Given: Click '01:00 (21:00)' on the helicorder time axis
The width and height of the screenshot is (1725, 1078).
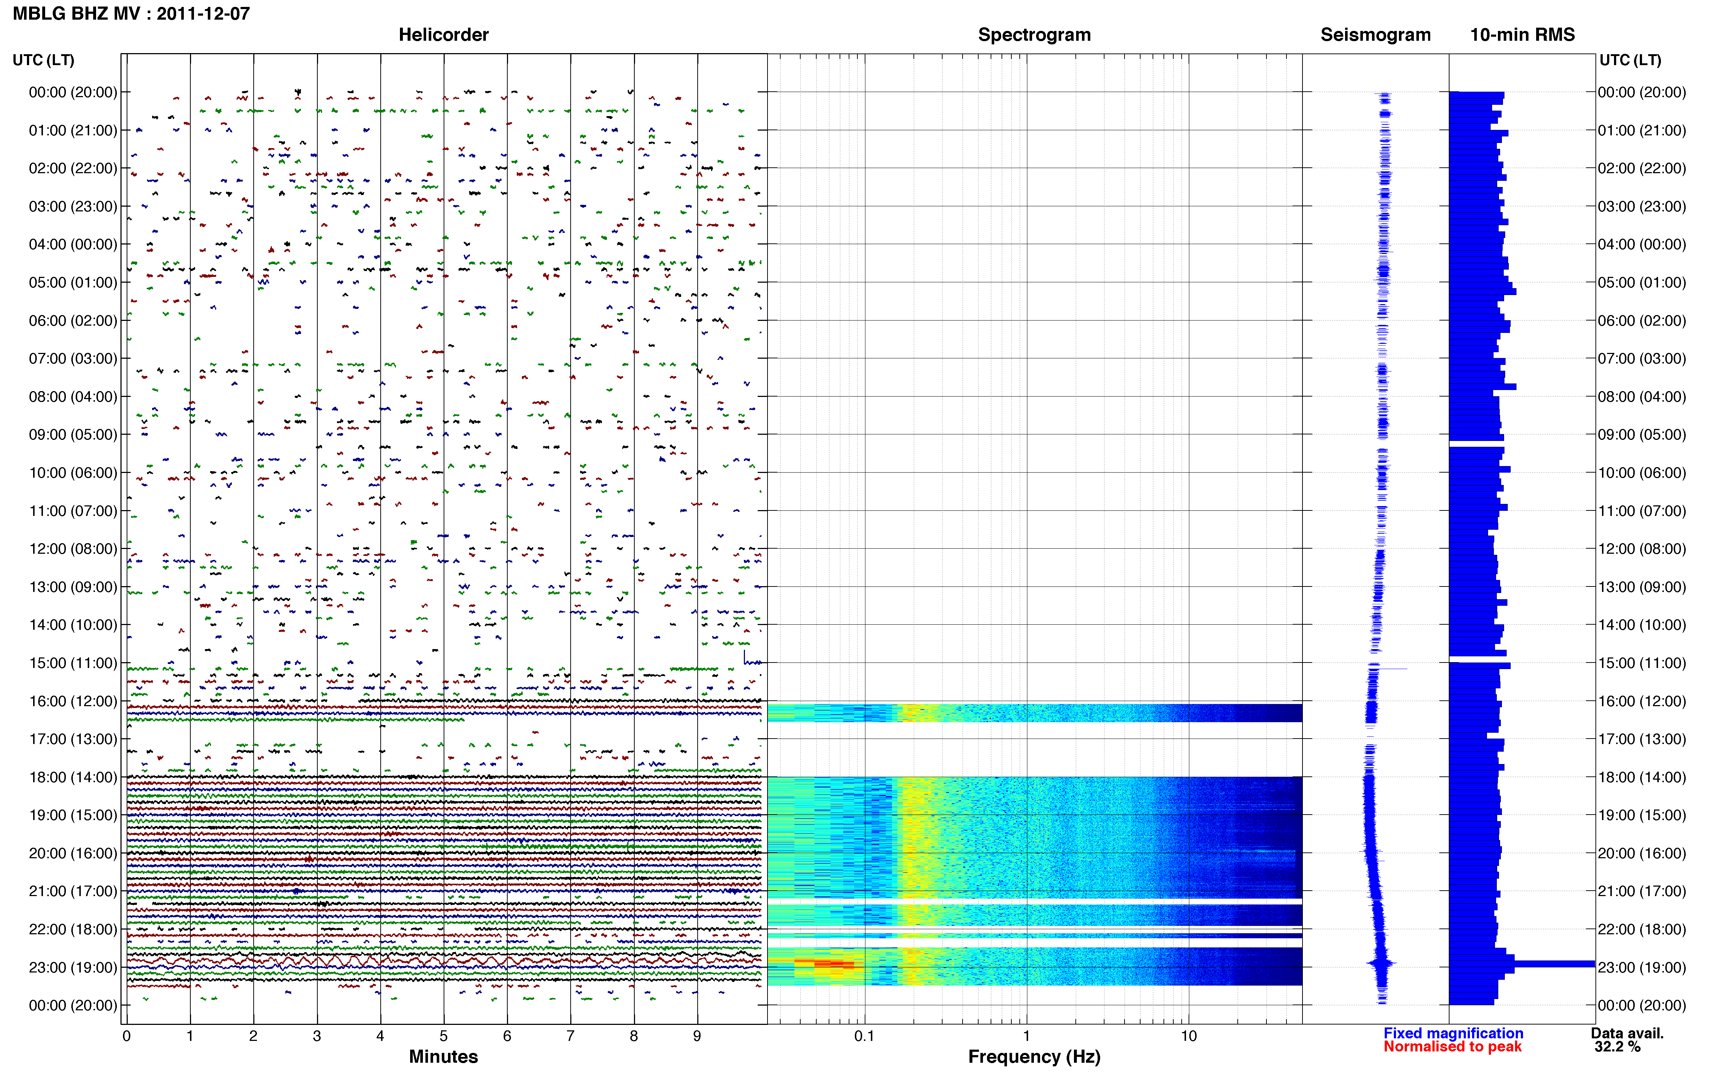Looking at the screenshot, I should tap(73, 131).
